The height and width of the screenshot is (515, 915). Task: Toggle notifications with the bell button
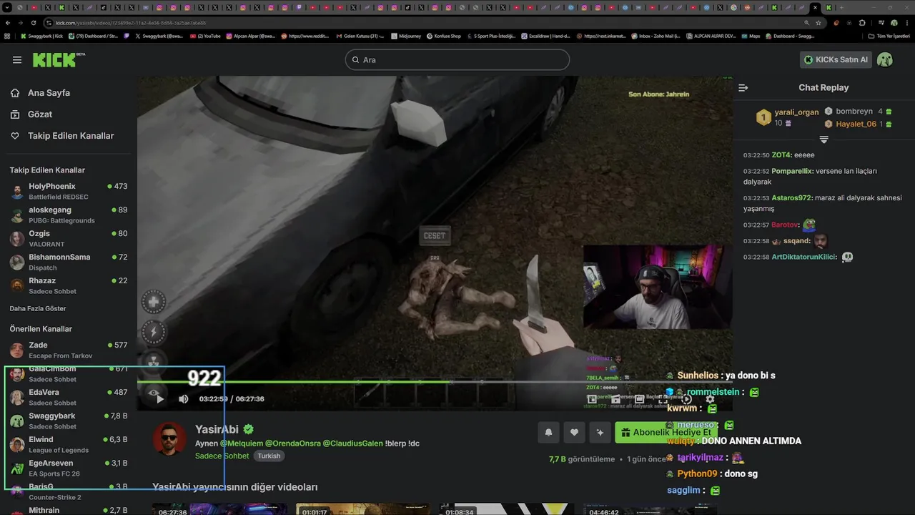pyautogui.click(x=548, y=432)
